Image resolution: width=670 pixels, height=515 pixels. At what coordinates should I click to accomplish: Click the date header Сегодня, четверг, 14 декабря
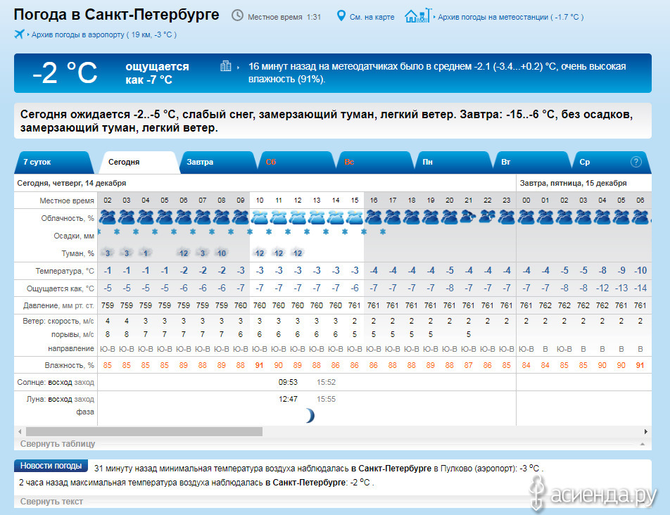(x=71, y=183)
